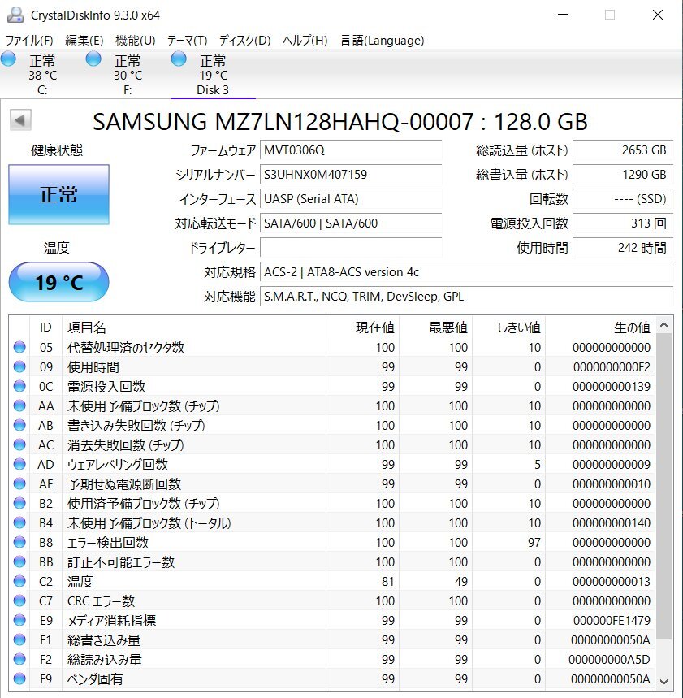
Task: Click the status icon for attribute 0C
Action: pyautogui.click(x=19, y=386)
